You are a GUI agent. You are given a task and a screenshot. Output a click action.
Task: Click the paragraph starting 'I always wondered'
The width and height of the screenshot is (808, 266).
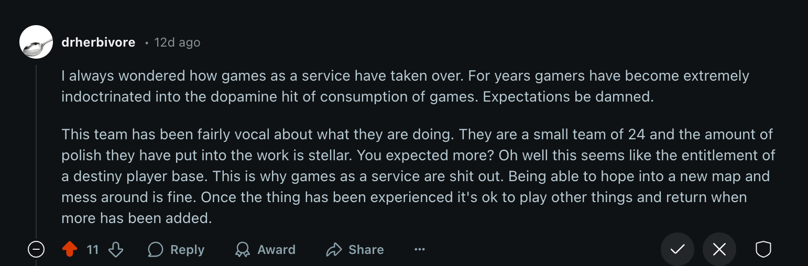406,86
